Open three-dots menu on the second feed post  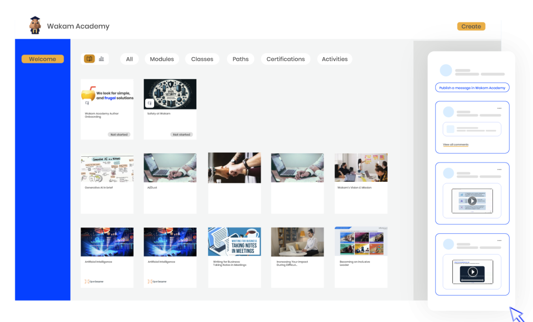click(x=499, y=169)
